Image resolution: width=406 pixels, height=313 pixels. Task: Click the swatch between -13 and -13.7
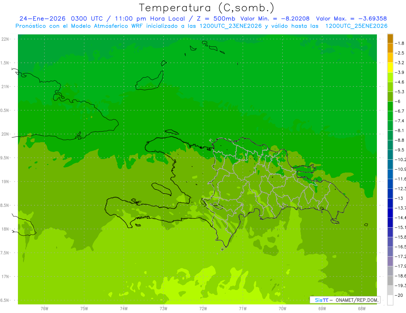[x=390, y=203]
